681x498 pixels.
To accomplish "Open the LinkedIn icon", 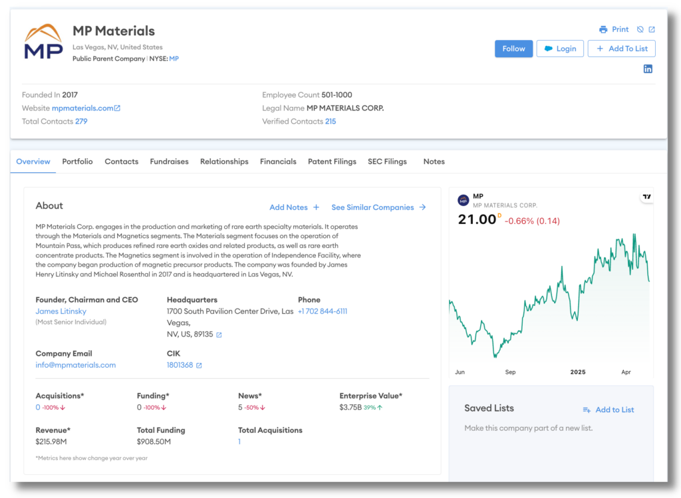I will pos(648,69).
